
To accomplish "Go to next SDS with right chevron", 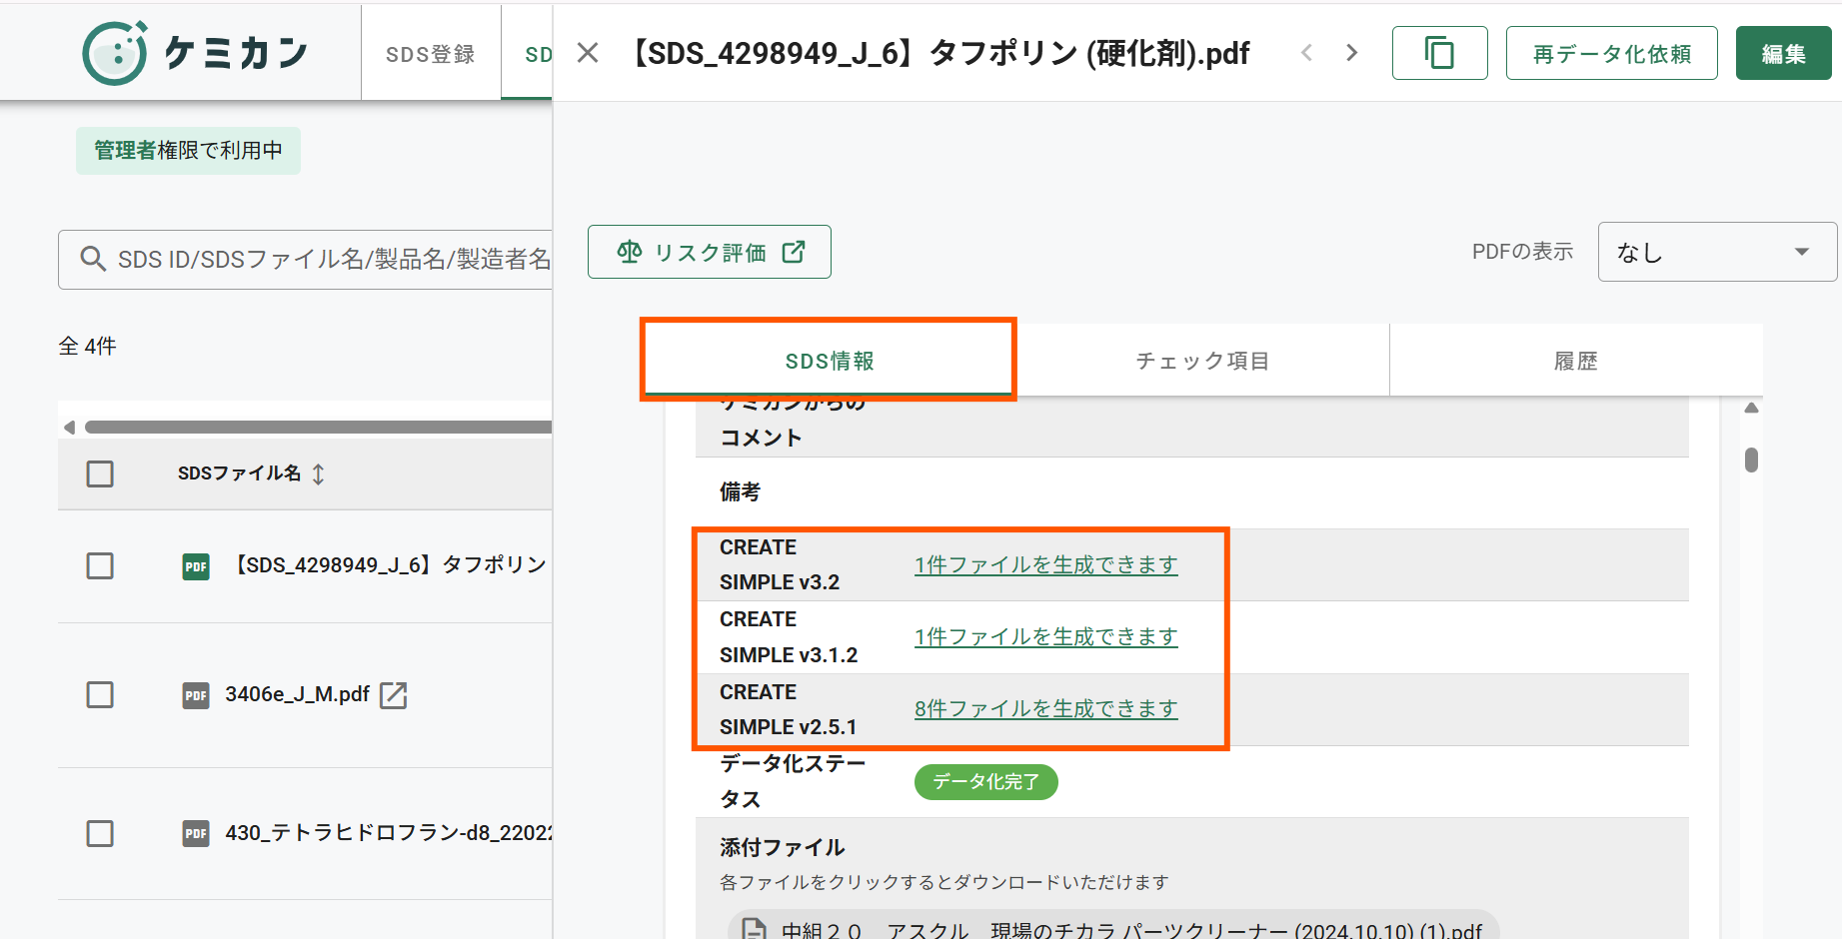I will (x=1352, y=53).
